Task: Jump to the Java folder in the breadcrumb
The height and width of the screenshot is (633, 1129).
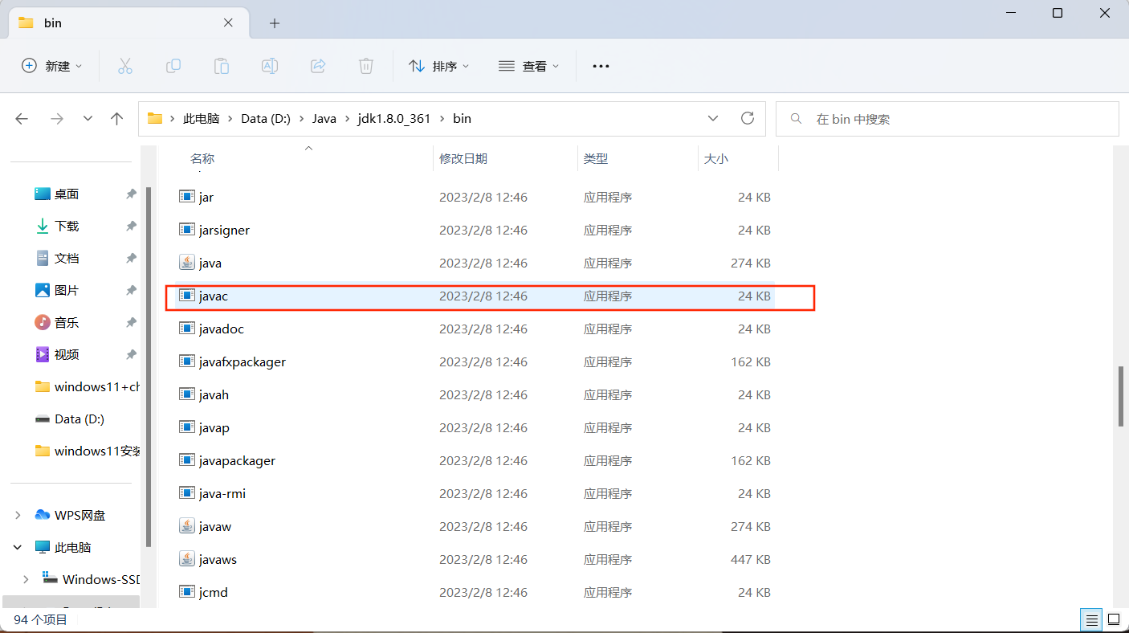Action: click(324, 118)
